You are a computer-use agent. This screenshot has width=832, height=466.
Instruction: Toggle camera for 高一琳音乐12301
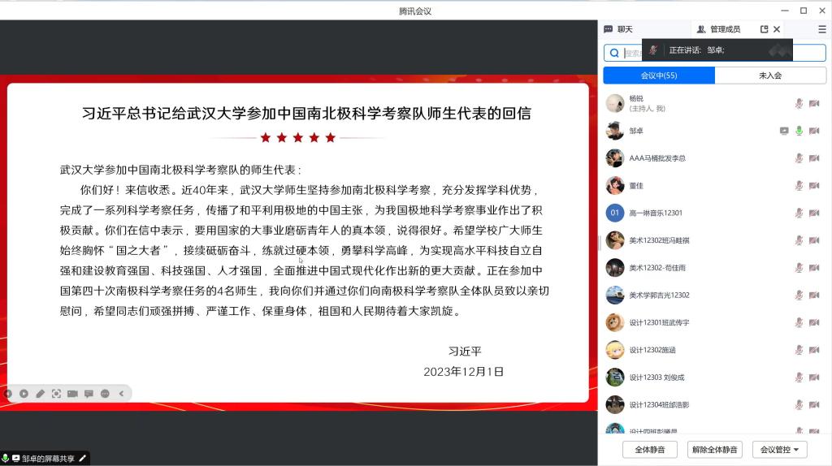point(814,214)
